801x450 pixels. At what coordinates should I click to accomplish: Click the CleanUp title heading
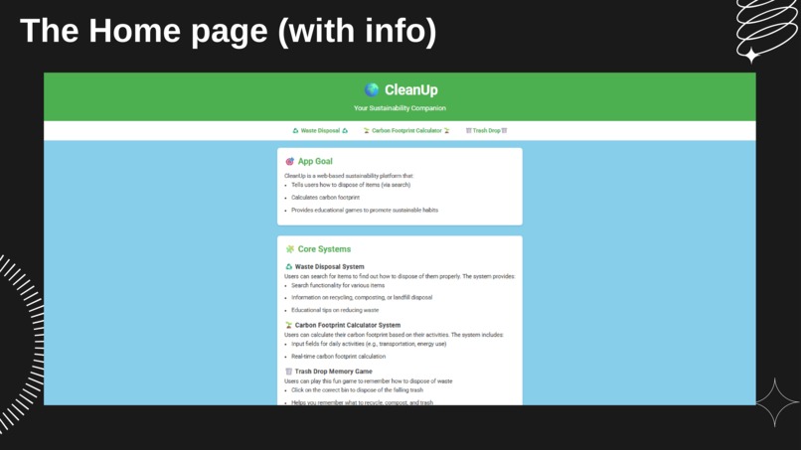tap(410, 89)
